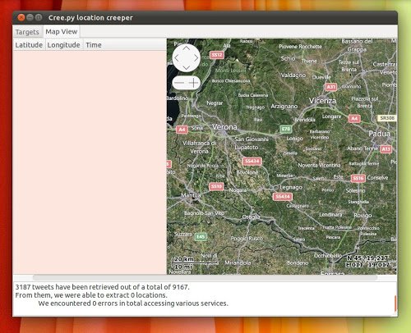Click the Arzignano label on the map
Image resolution: width=411 pixels, height=333 pixels.
tap(284, 106)
